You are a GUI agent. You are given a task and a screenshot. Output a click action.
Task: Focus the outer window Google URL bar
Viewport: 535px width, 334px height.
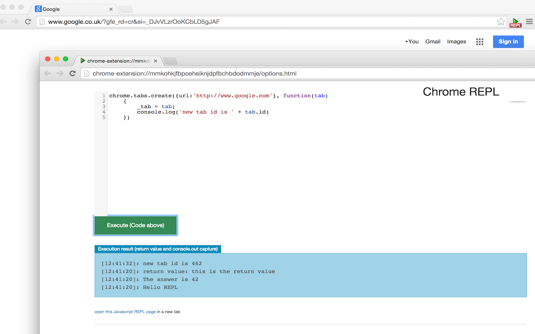click(272, 22)
